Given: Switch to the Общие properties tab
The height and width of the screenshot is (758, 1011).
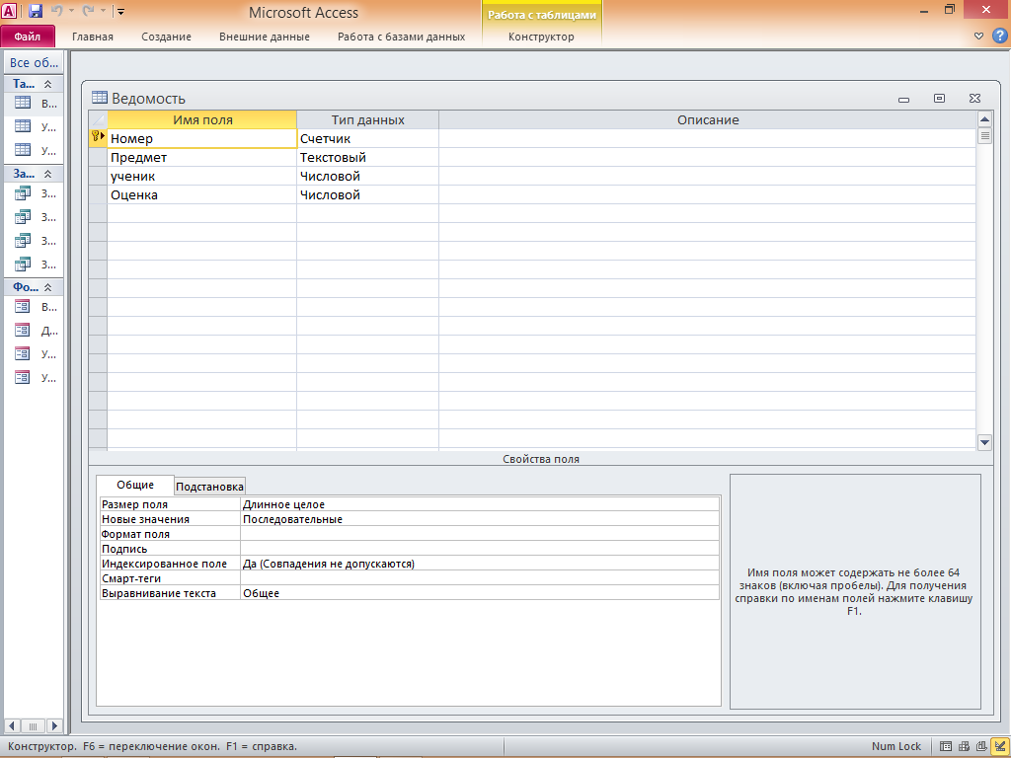Looking at the screenshot, I should [135, 485].
